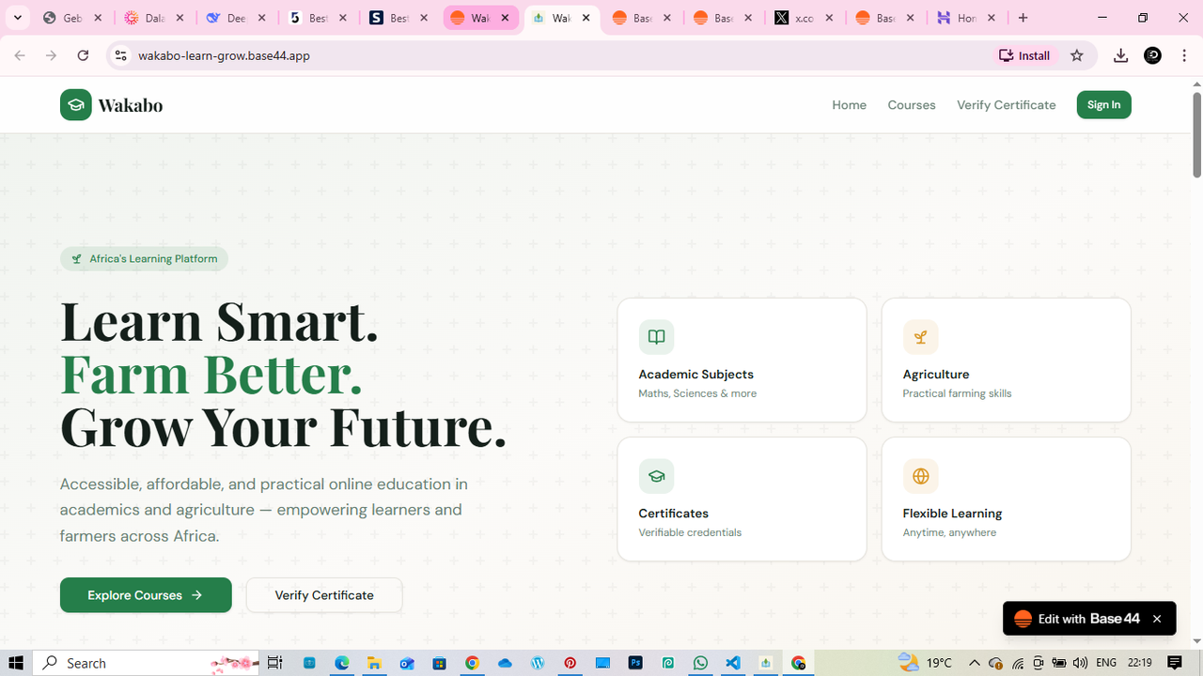Open WordPress from the taskbar

pyautogui.click(x=538, y=663)
